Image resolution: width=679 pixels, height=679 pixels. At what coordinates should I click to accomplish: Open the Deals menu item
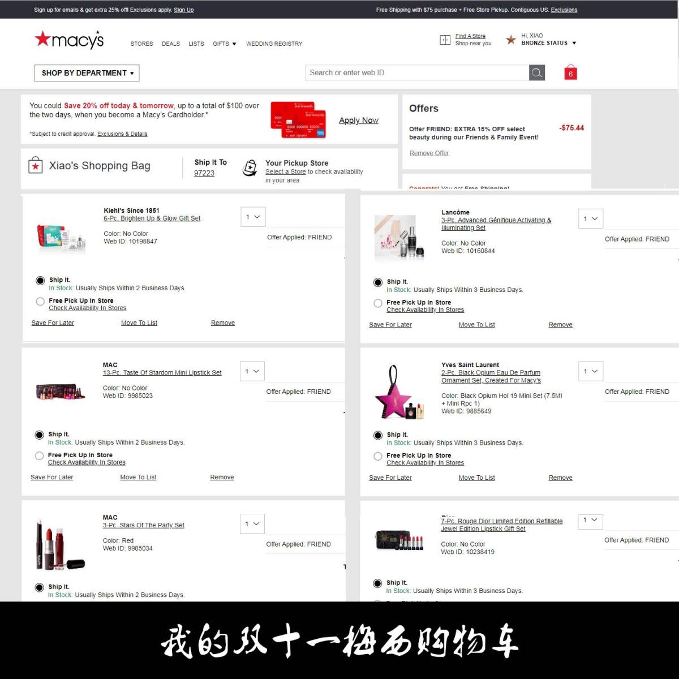click(x=171, y=44)
